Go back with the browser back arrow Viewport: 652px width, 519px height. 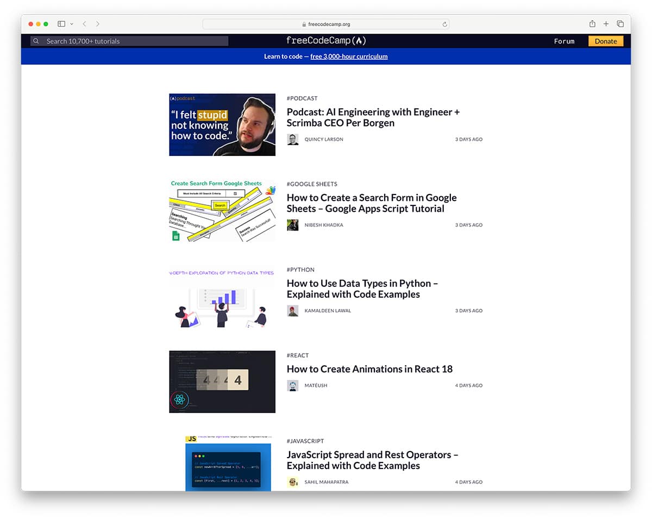84,24
